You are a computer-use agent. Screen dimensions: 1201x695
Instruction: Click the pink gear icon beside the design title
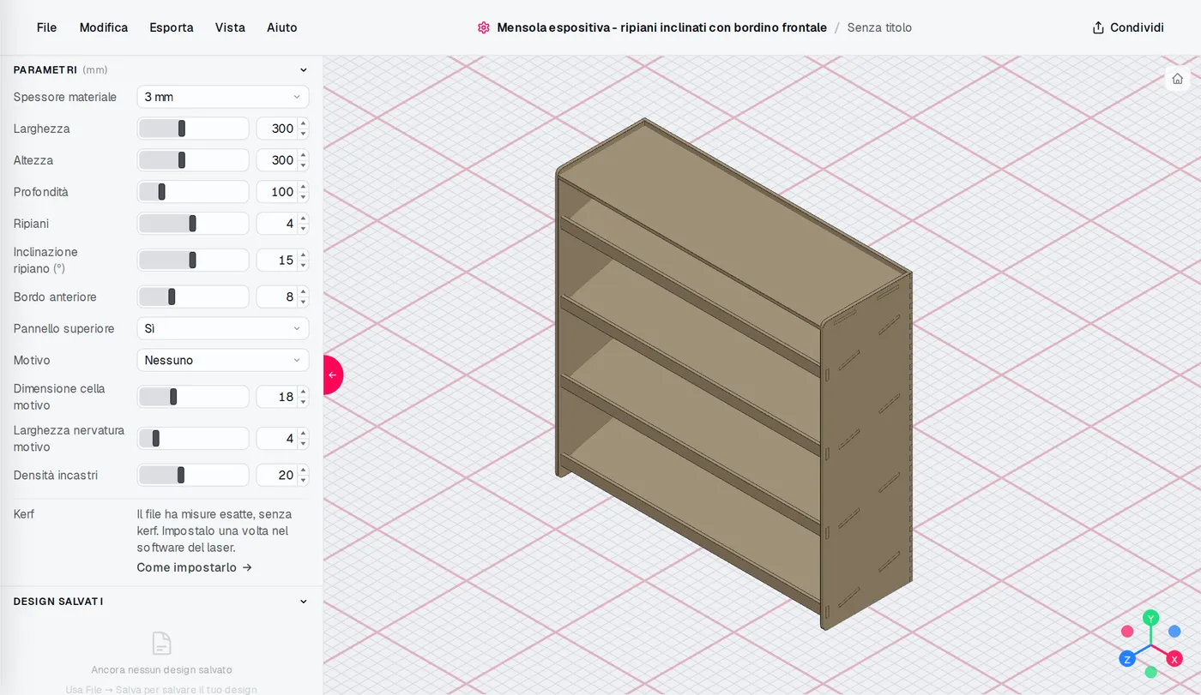tap(484, 27)
